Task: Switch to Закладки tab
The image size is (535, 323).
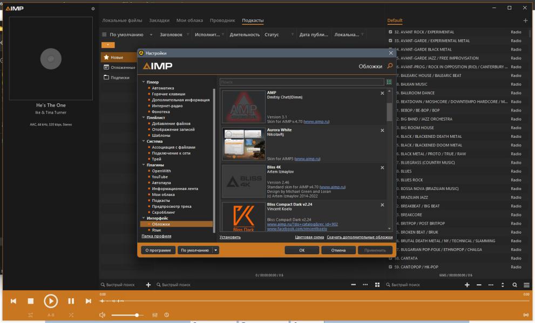Action: (159, 20)
